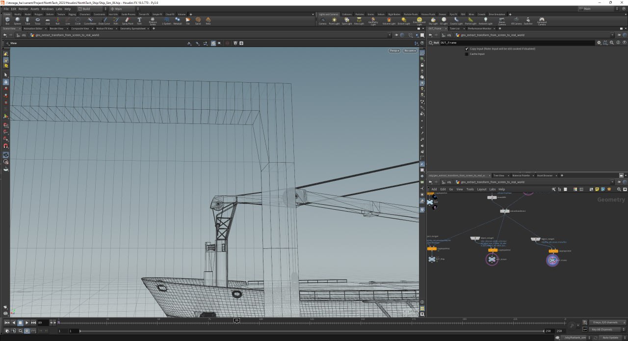This screenshot has height=341, width=628.
Task: Create a Box from the shelf
Action: [7, 21]
